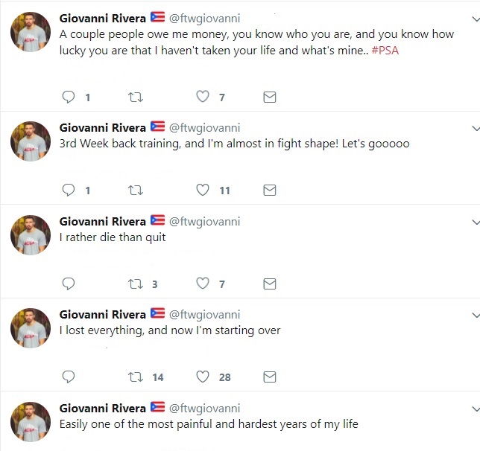Expand chevron menu on 'I lost everything' tweet

point(476,315)
